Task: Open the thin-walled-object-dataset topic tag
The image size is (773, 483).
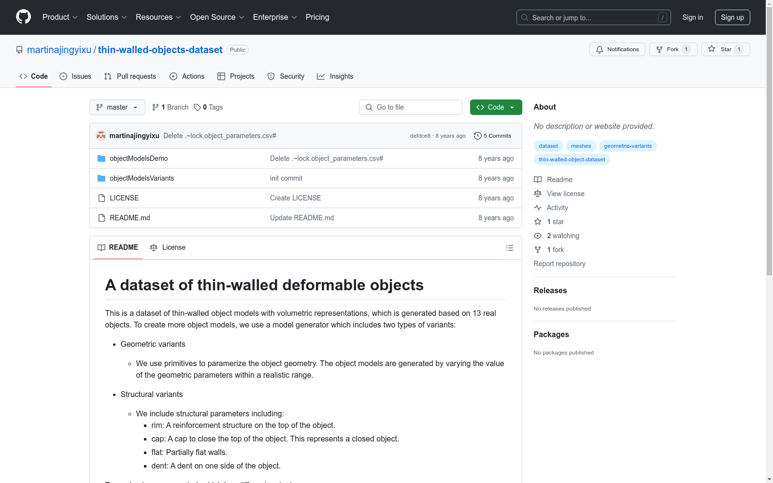Action: click(572, 159)
